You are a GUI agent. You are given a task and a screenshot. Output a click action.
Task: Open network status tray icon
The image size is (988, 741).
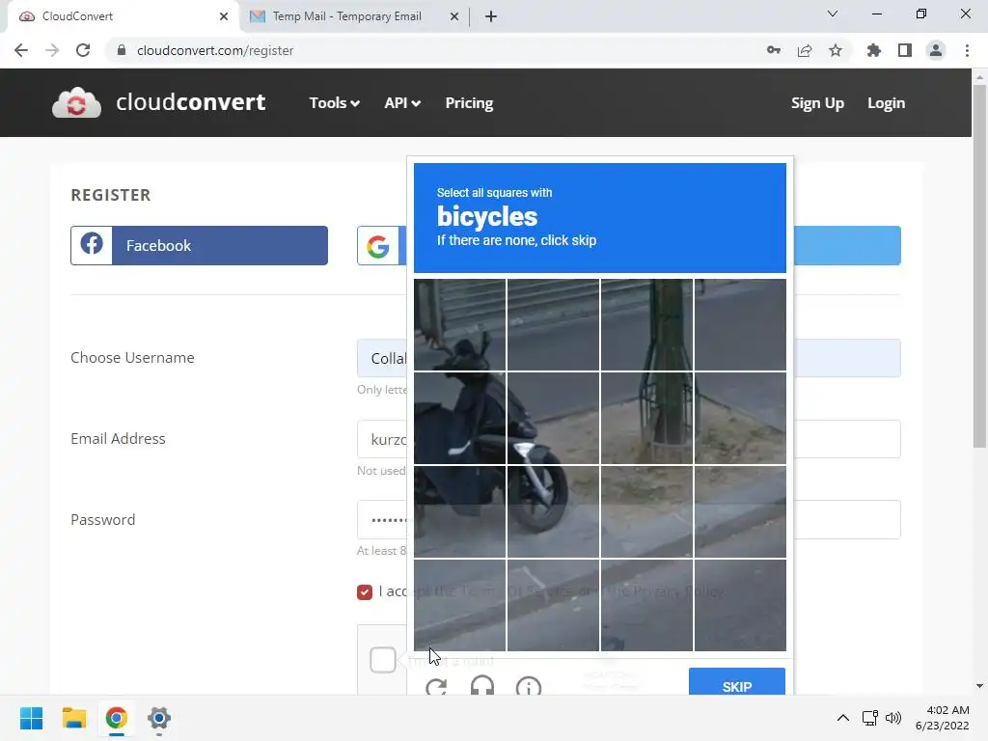click(870, 718)
